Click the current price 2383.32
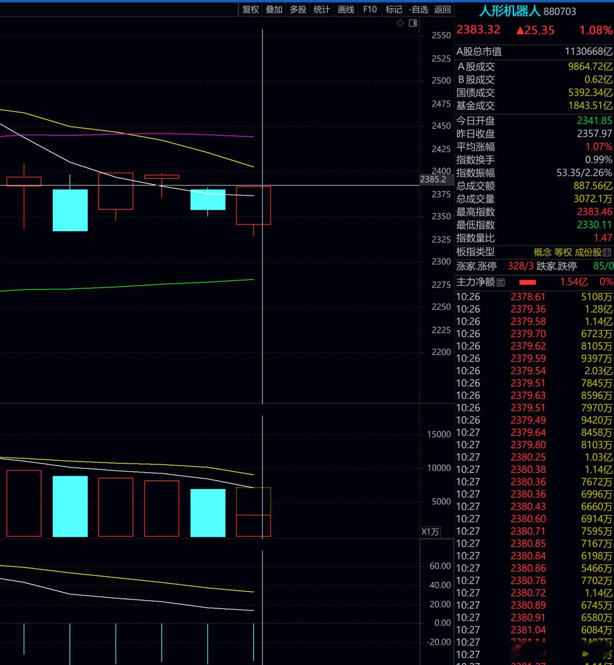 click(x=478, y=30)
